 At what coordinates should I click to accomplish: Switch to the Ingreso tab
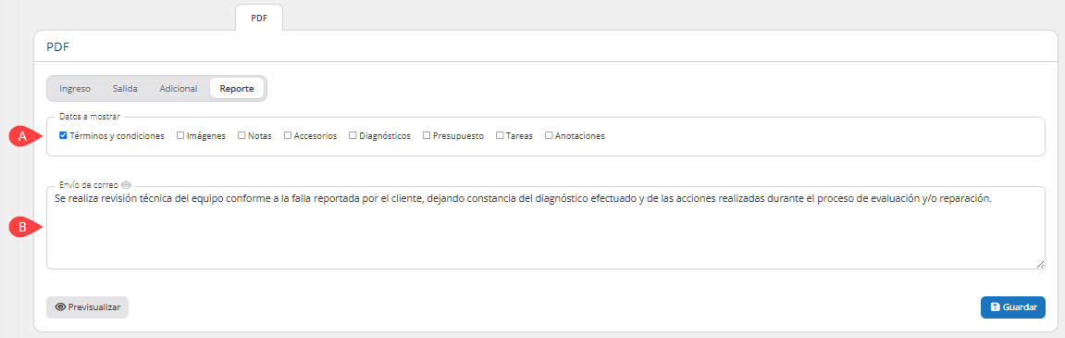tap(75, 88)
